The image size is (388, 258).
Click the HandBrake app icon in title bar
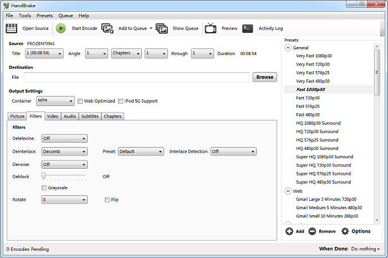tap(6, 6)
